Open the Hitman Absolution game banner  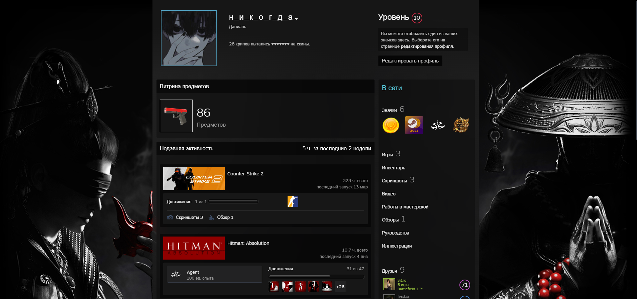click(x=194, y=248)
